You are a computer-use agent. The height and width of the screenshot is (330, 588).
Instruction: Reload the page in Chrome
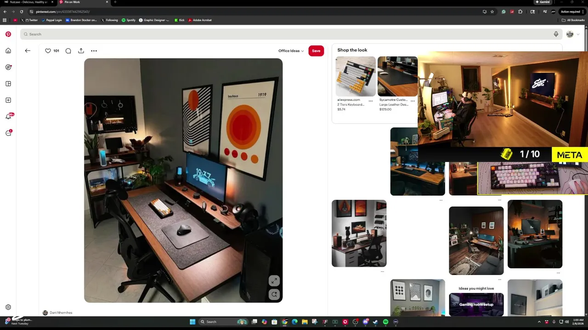[x=21, y=11]
